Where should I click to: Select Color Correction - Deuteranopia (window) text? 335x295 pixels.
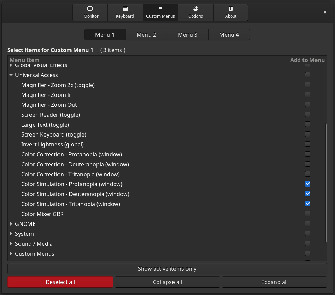coord(75,165)
